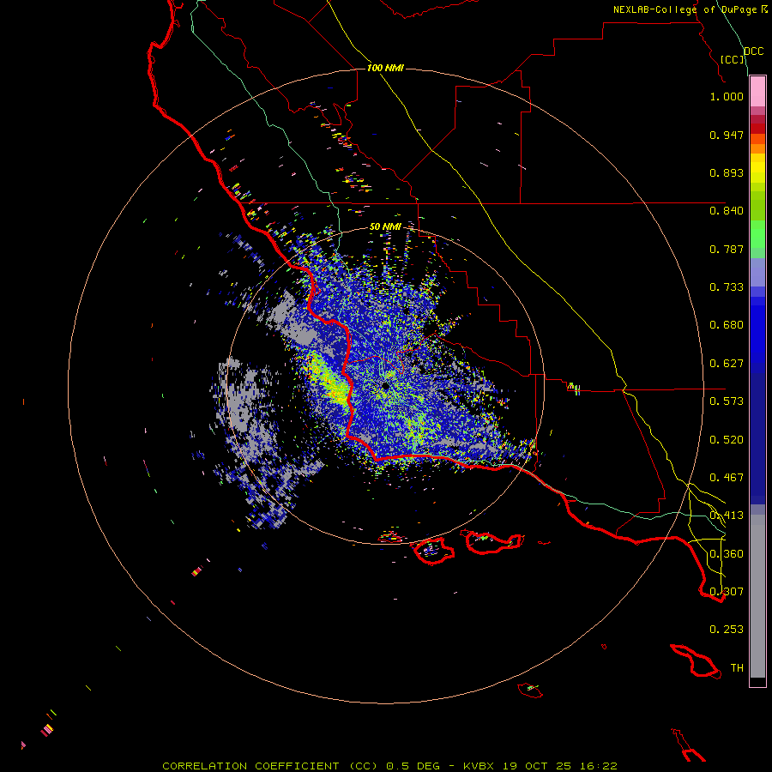Click the 0.787 scale value
Image resolution: width=772 pixels, height=772 pixels.
727,249
